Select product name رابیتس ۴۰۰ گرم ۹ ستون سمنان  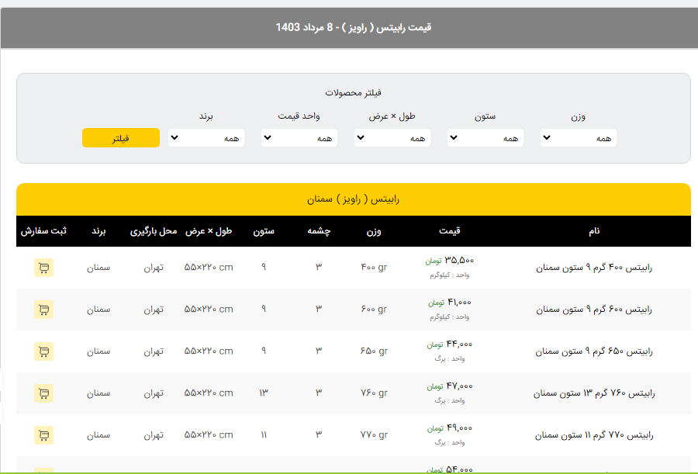click(x=595, y=268)
